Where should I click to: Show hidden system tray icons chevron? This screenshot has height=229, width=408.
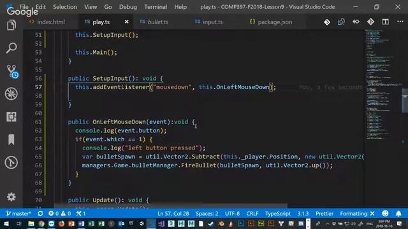coord(327,223)
